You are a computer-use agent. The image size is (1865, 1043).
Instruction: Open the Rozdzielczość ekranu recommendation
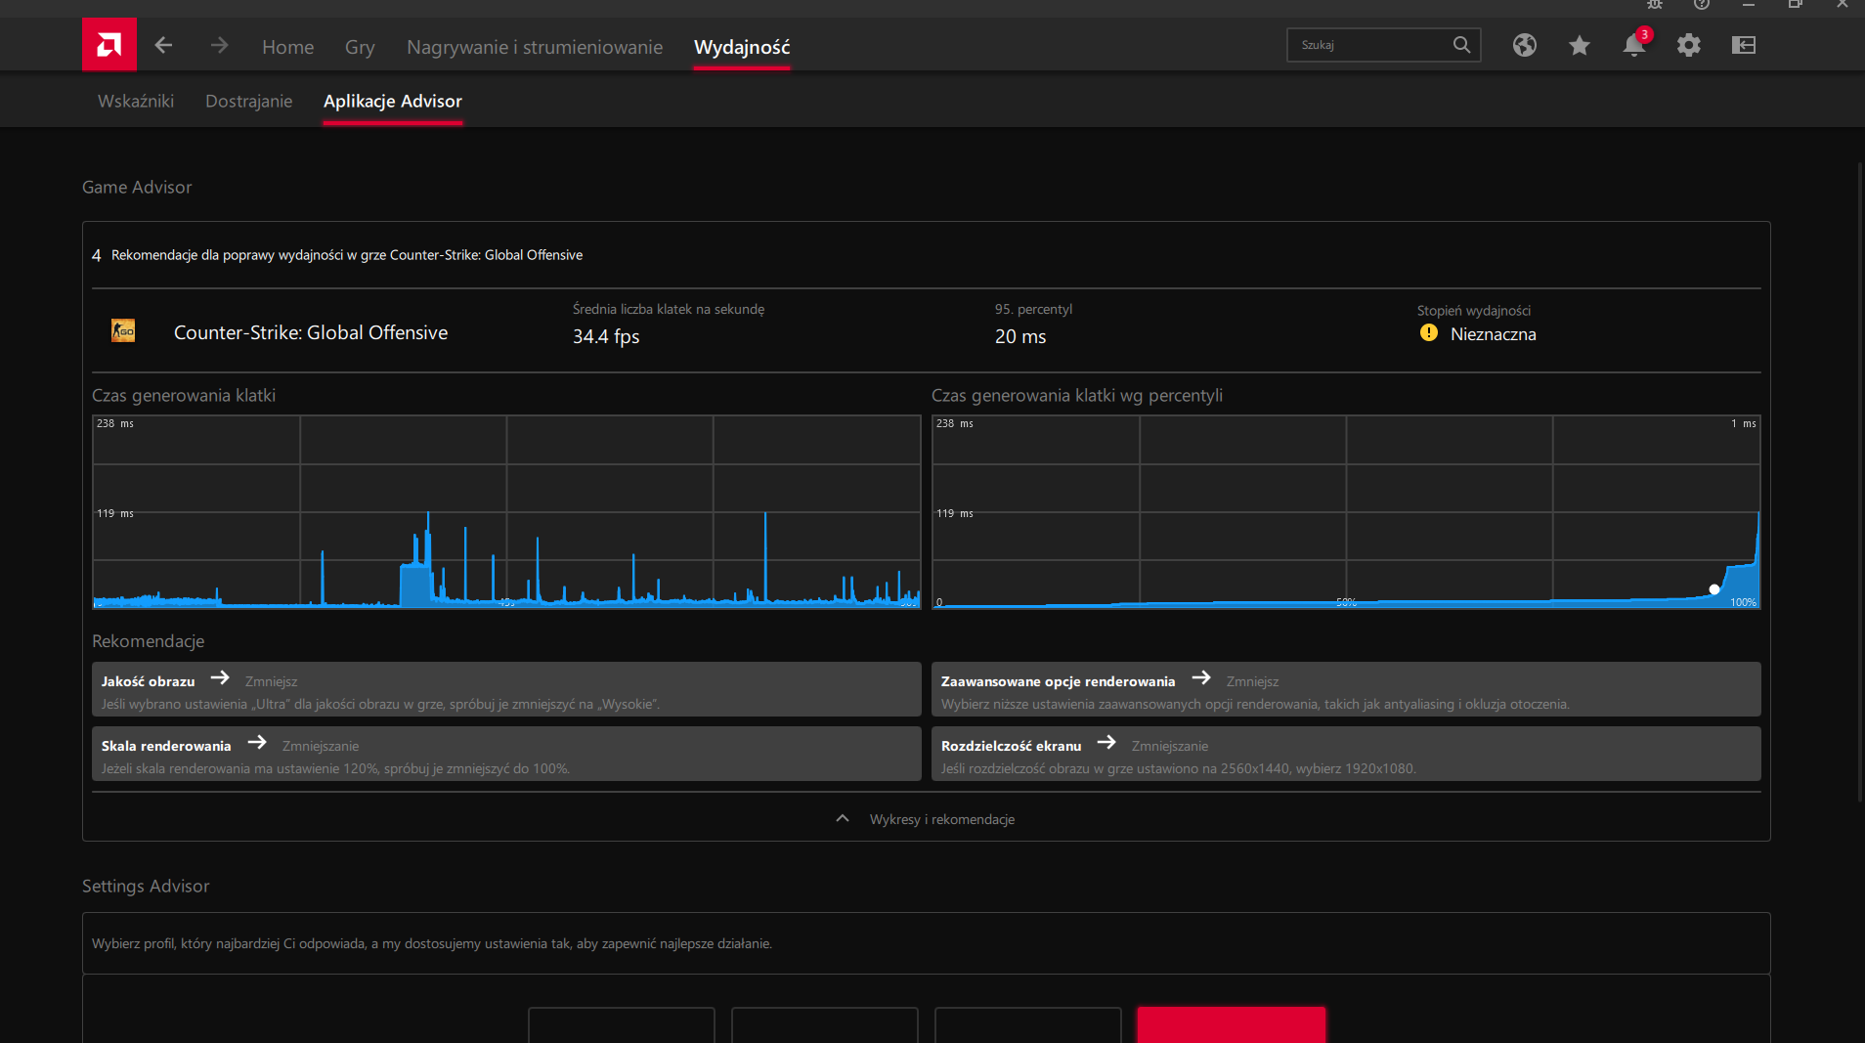pos(1346,754)
